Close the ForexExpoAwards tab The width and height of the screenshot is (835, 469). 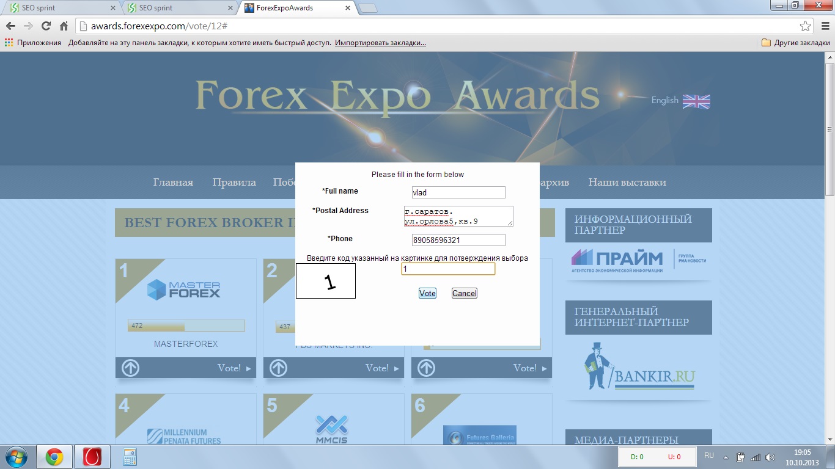tap(348, 8)
